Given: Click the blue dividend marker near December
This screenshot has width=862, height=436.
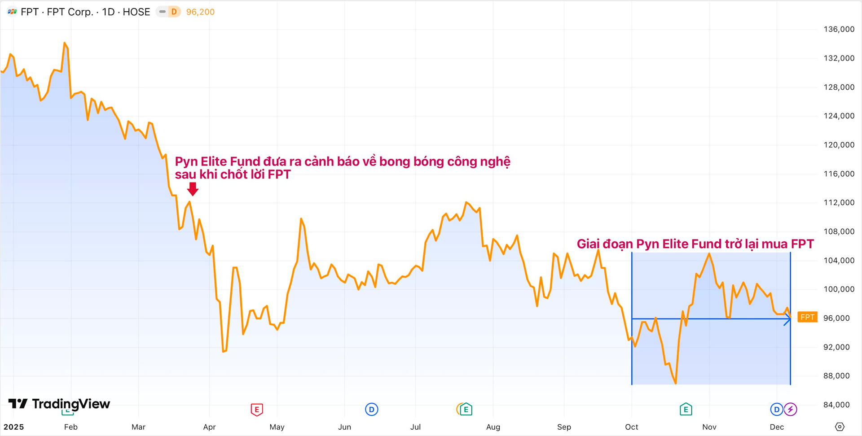Looking at the screenshot, I should click(776, 409).
